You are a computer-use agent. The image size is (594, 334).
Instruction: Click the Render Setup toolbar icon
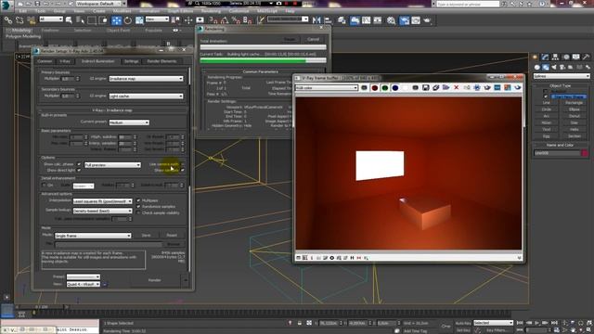405,20
